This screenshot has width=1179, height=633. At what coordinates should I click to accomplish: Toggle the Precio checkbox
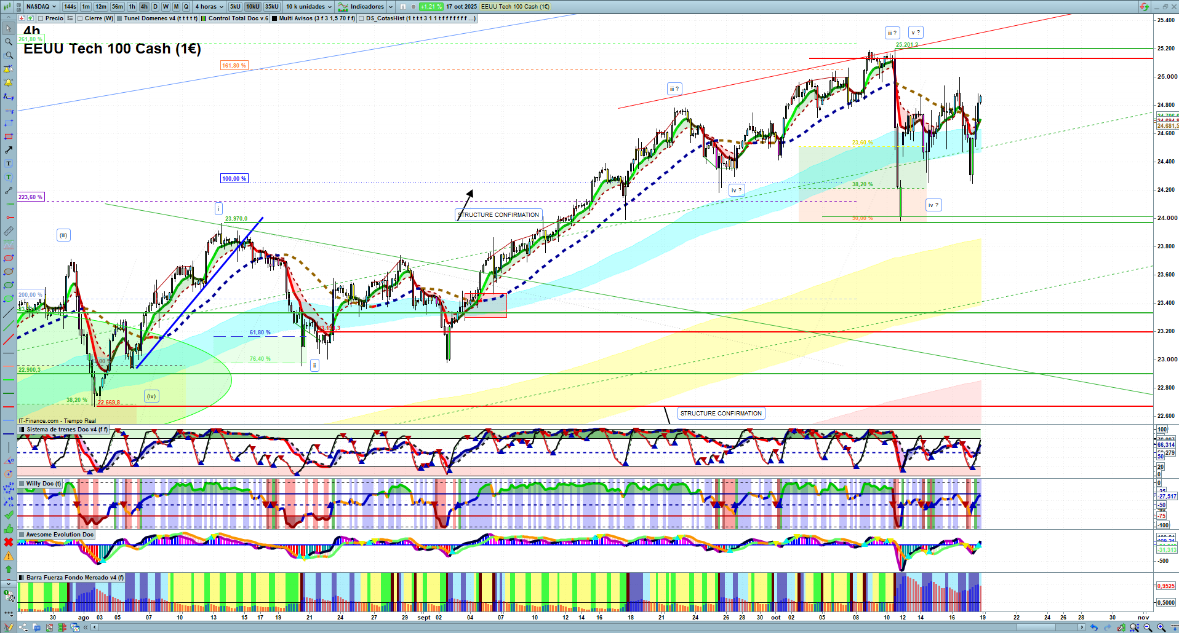41,18
